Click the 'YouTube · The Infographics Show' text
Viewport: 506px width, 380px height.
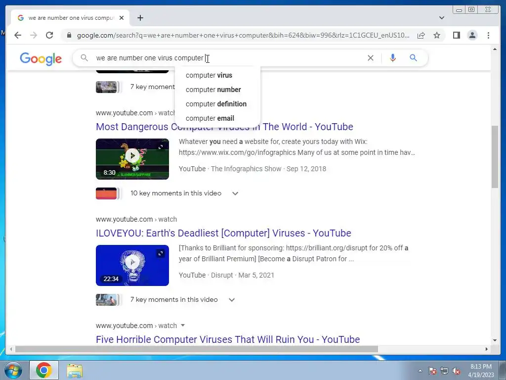(x=230, y=169)
